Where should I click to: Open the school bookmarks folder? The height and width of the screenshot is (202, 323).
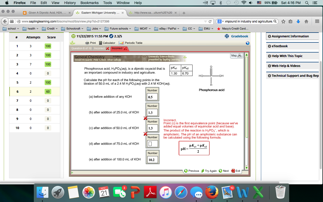point(10,29)
